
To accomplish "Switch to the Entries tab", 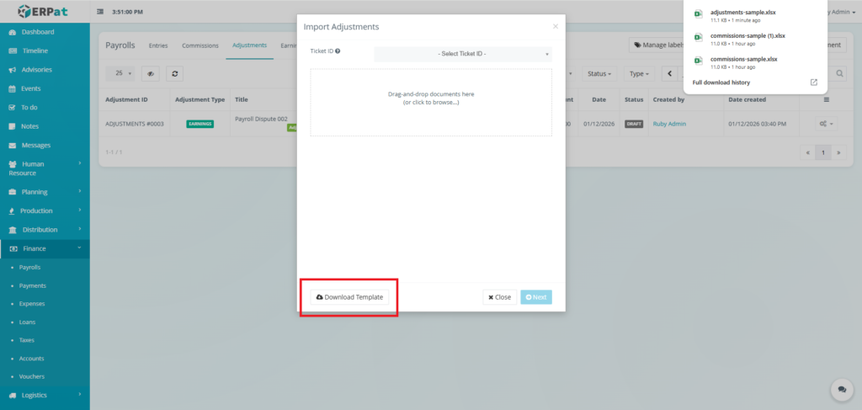I will [x=158, y=45].
